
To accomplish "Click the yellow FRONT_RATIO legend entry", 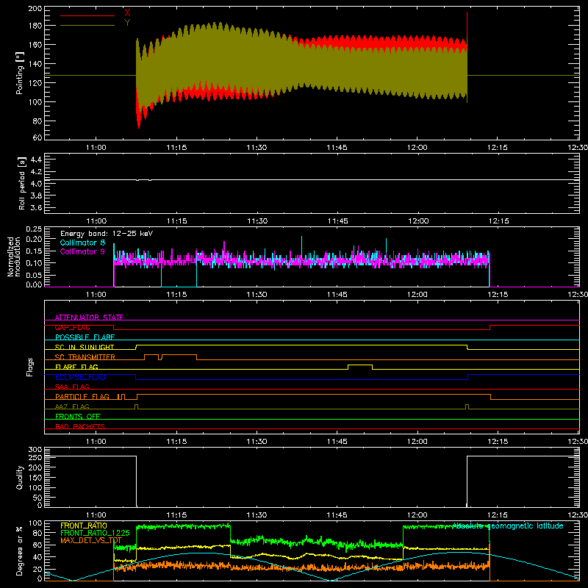I will (x=84, y=526).
